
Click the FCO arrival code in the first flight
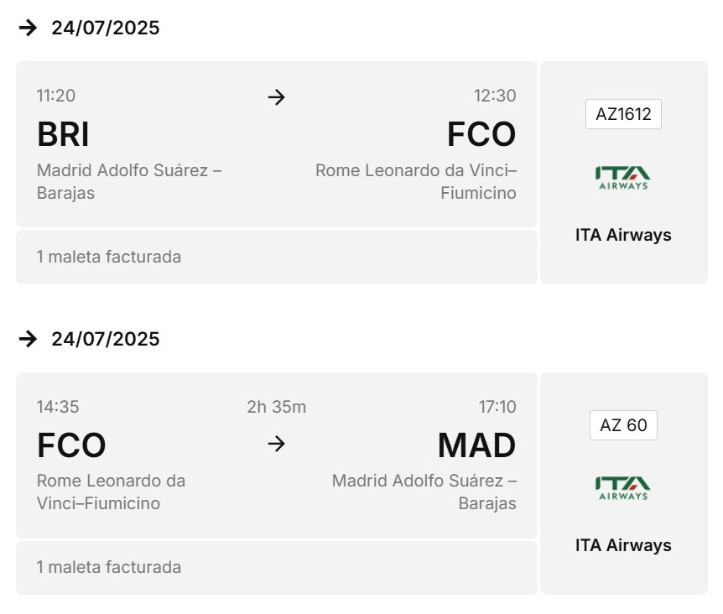(481, 134)
